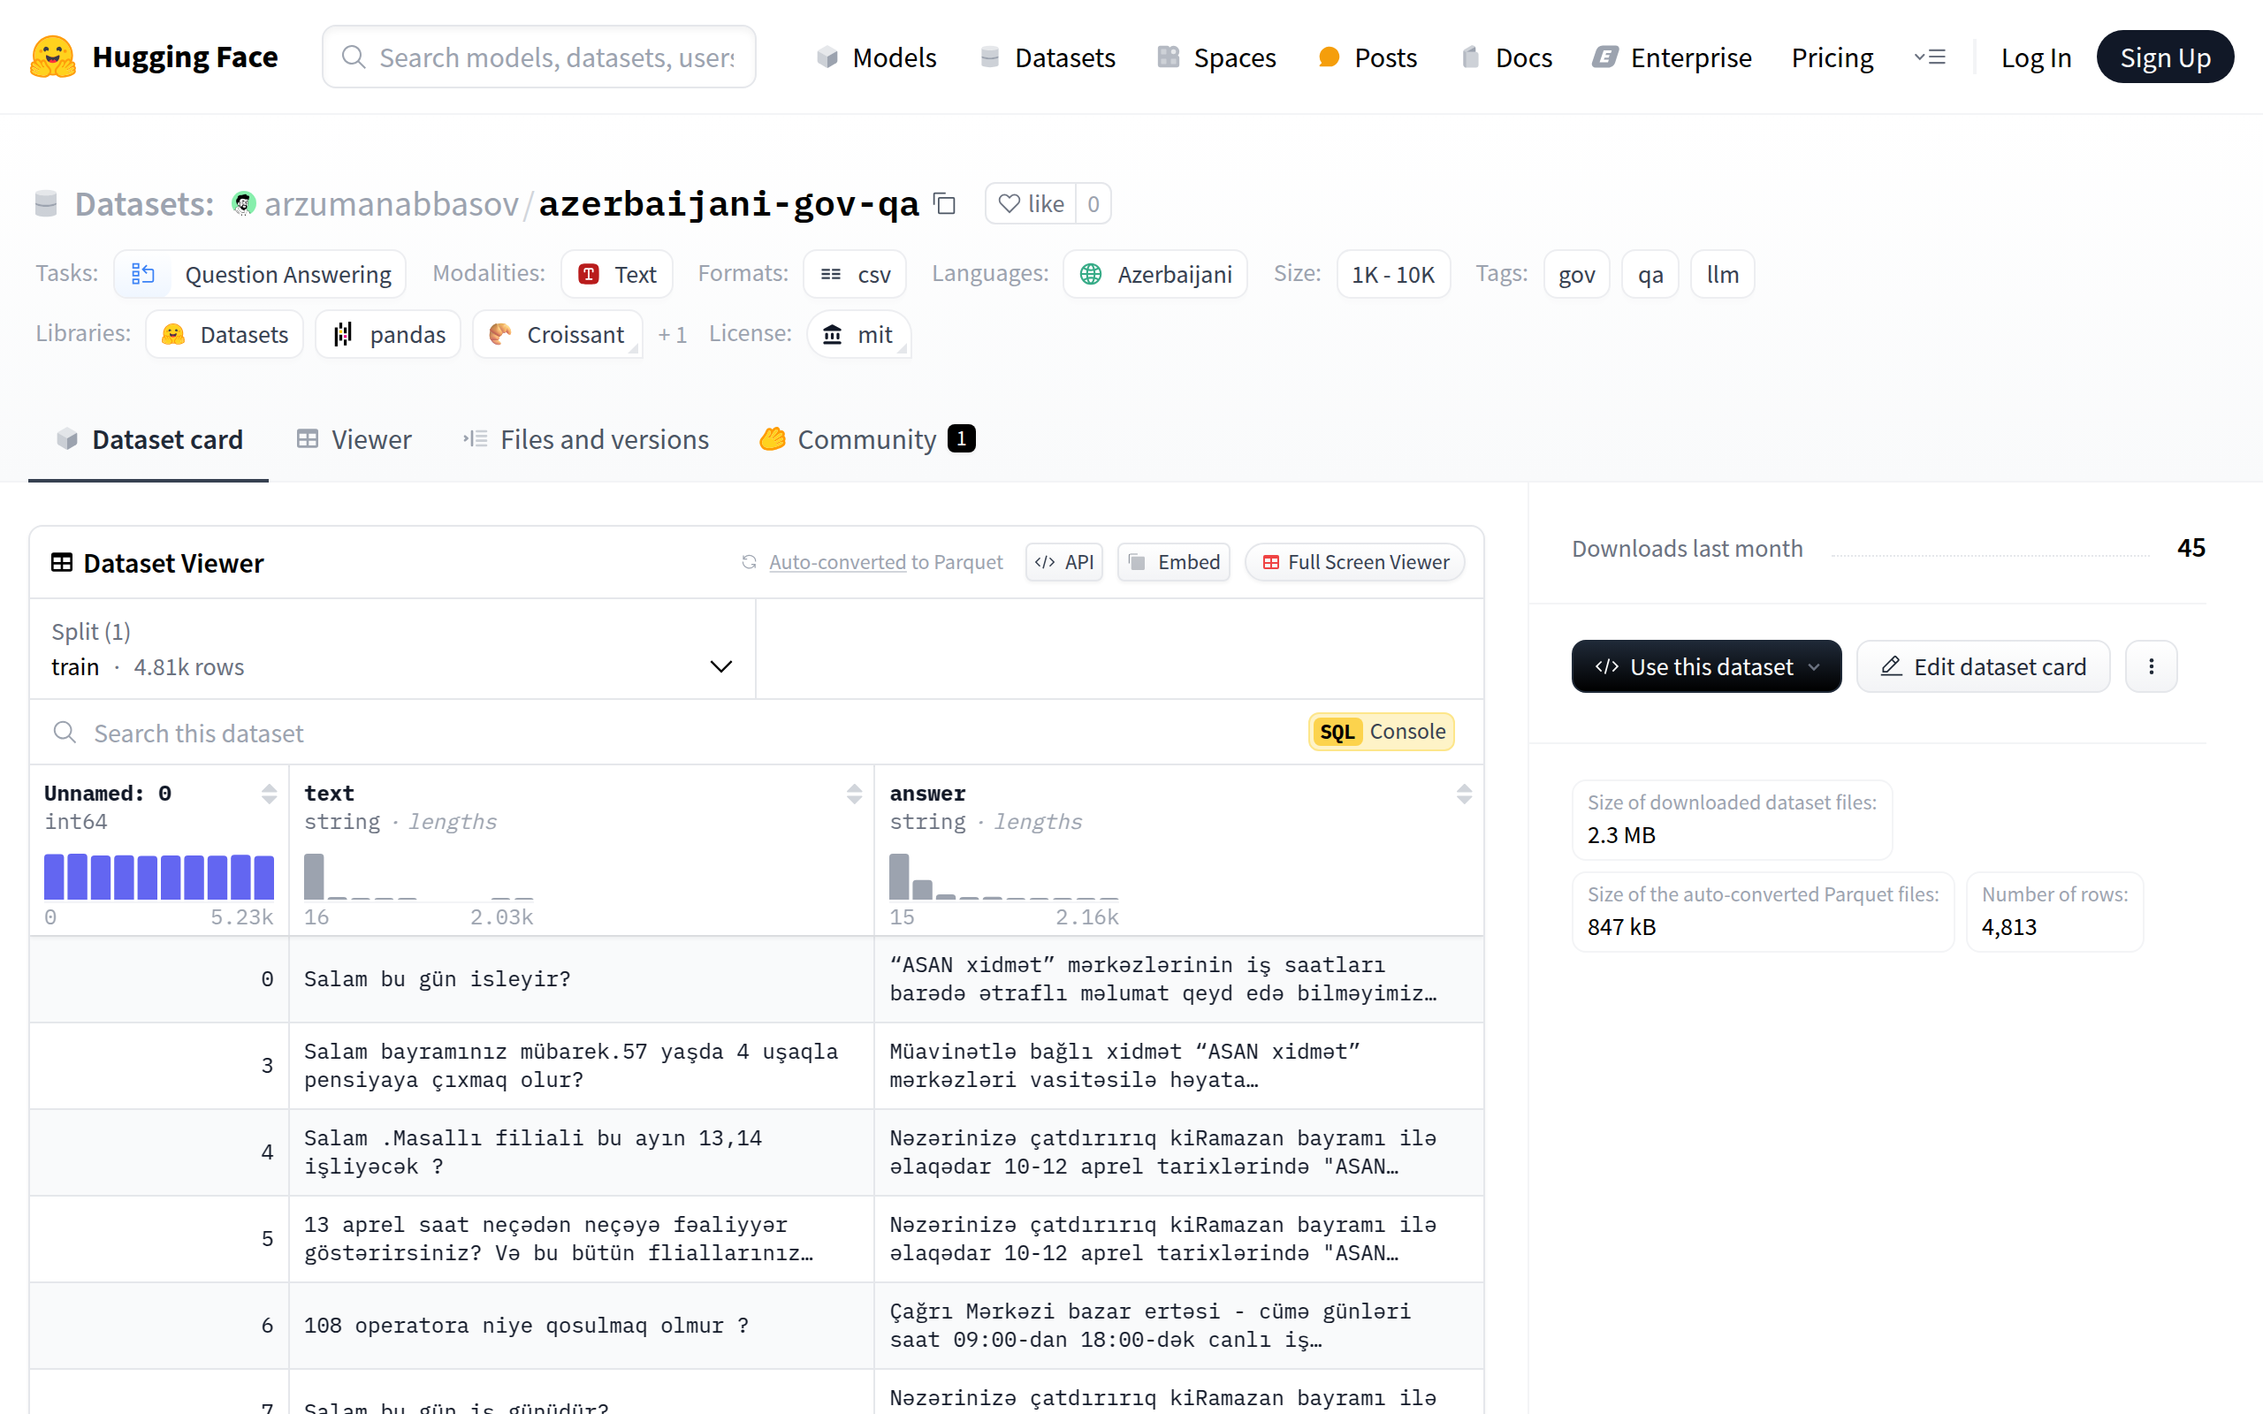Screen dimensions: 2263x1414
Task: Click row "Salam bu gün isleyir?"
Action: pyautogui.click(x=757, y=979)
